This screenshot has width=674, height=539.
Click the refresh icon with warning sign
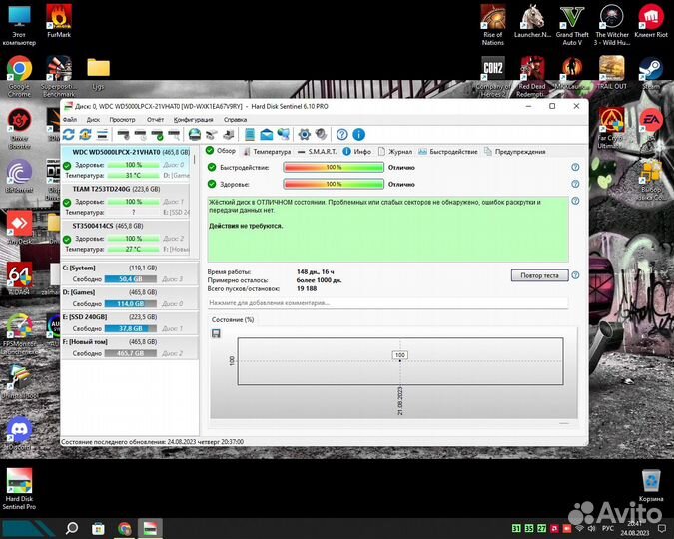(x=85, y=135)
